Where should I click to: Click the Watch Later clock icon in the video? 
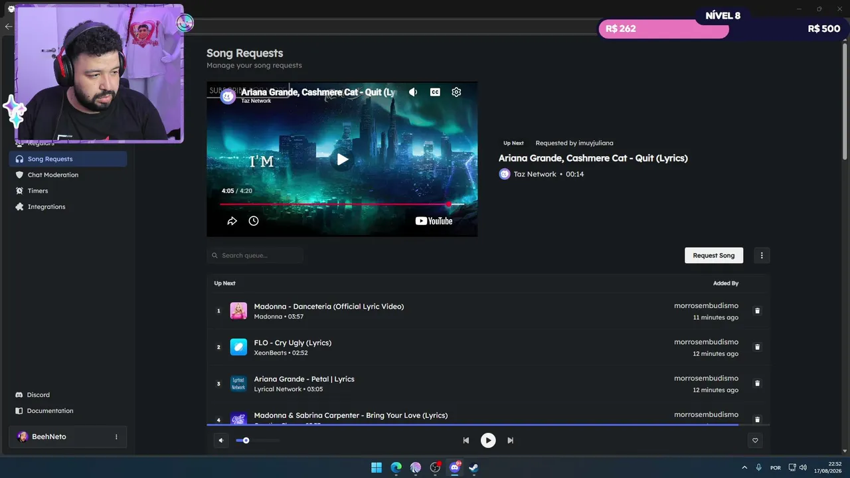[x=254, y=221]
